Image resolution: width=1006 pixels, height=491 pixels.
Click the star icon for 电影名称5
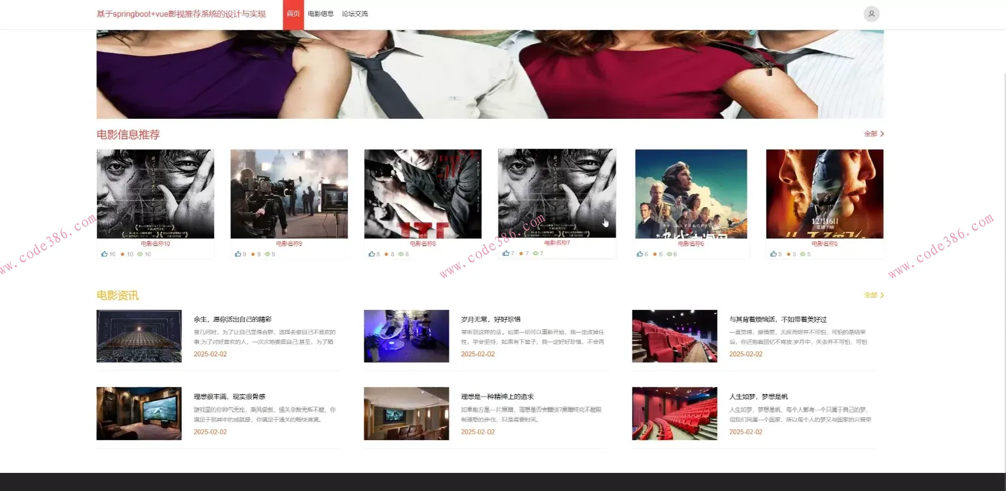[788, 254]
